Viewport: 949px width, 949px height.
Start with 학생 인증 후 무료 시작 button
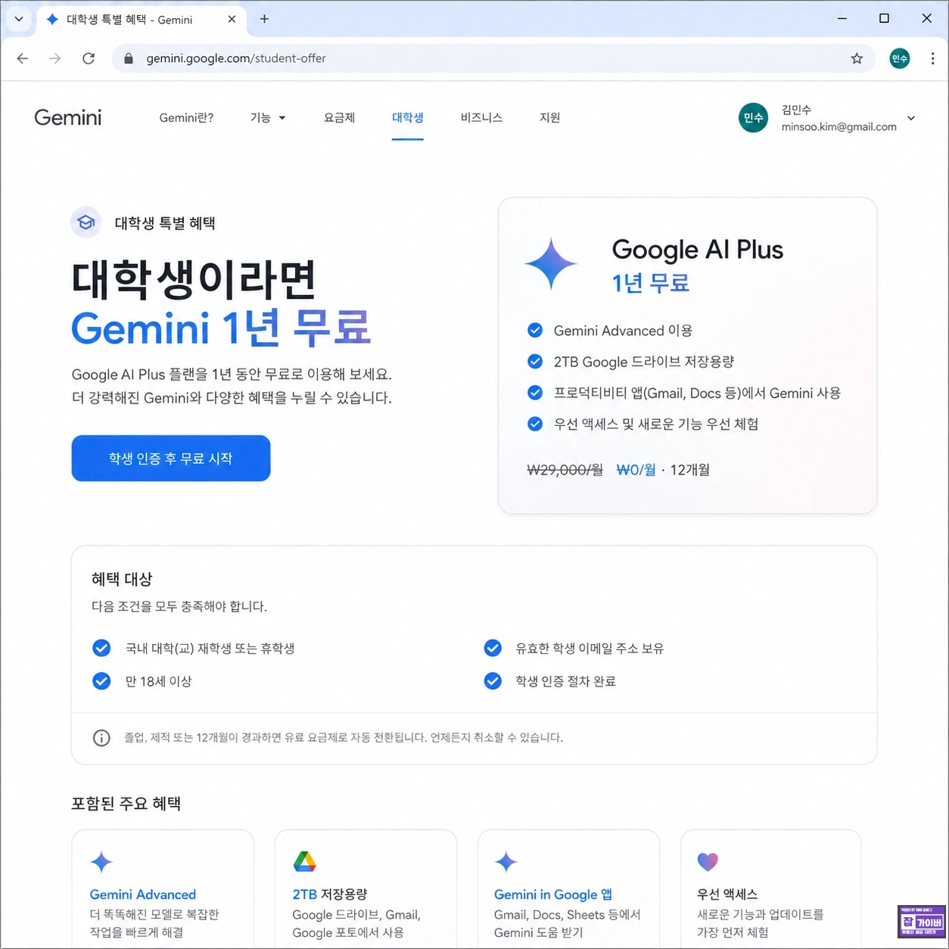coord(171,458)
